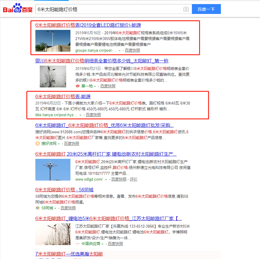Expand dropdown arrow beside bbs.tianya.cn
This screenshot has height=259, width=260.
click(x=80, y=115)
